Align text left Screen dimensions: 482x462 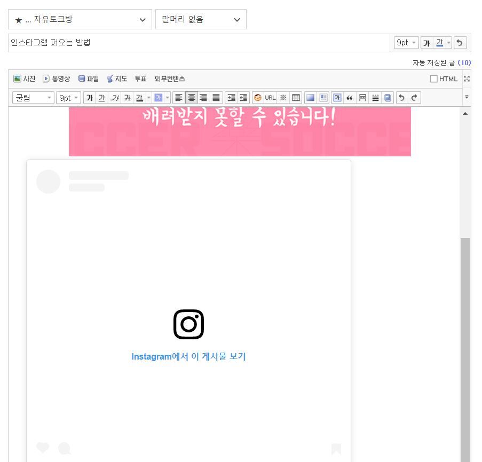click(179, 98)
